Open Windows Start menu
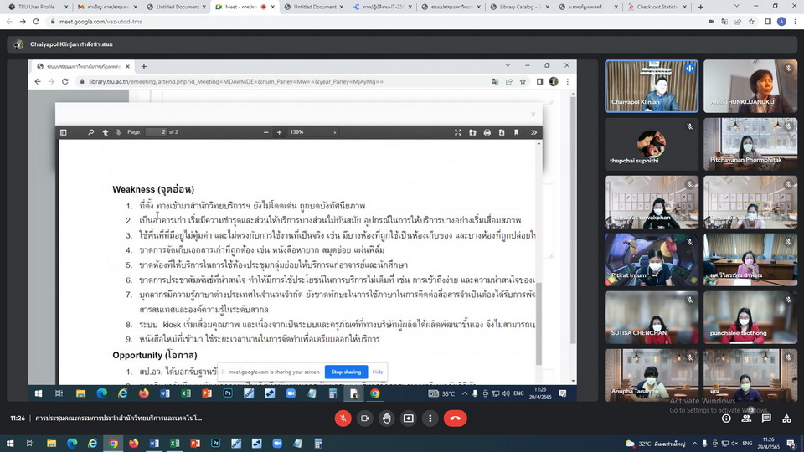The height and width of the screenshot is (452, 804). point(10,444)
